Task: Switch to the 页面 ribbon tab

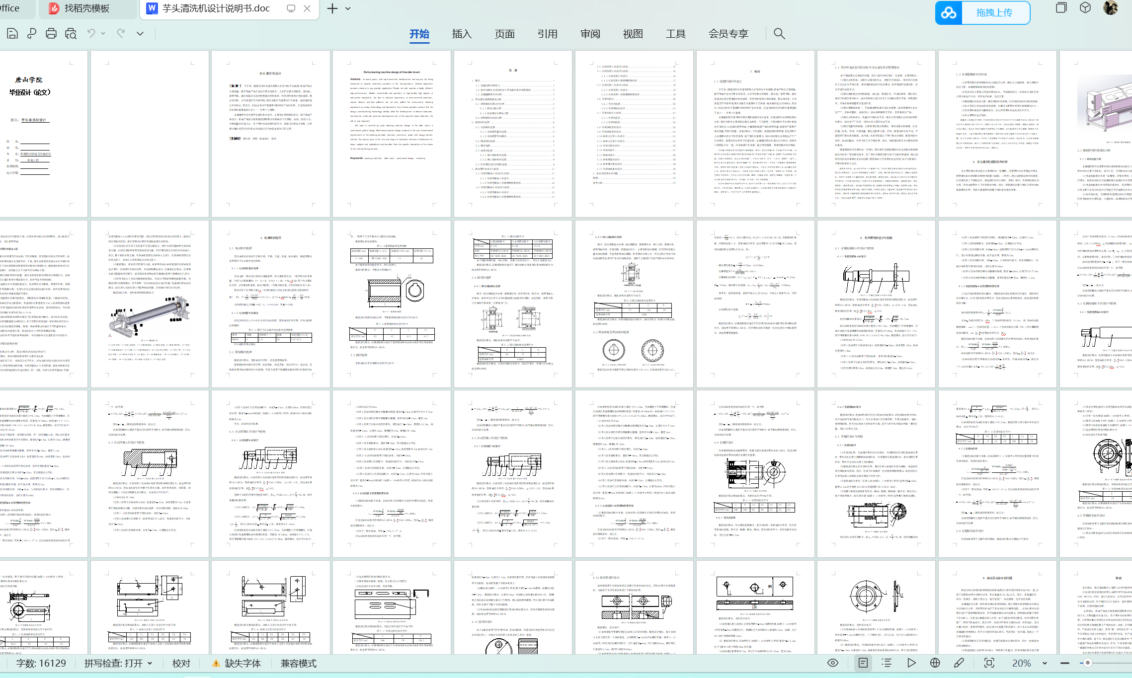Action: pos(505,34)
